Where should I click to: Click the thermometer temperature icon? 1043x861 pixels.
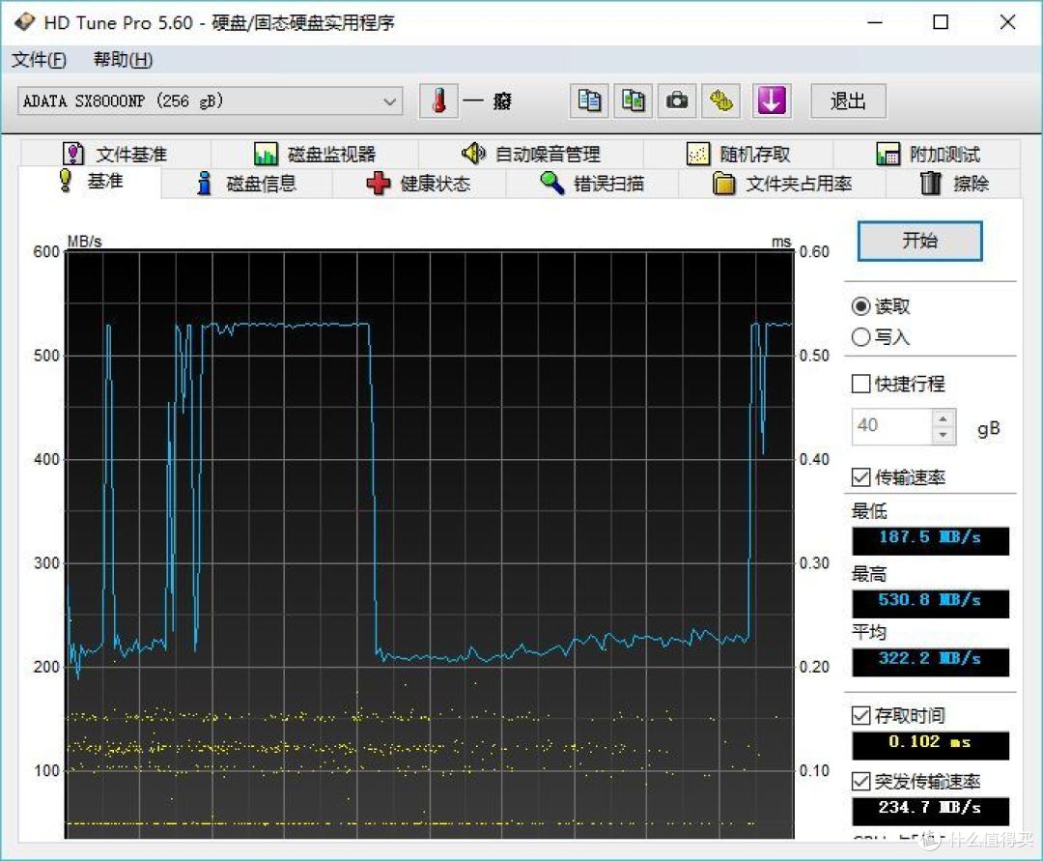click(439, 101)
